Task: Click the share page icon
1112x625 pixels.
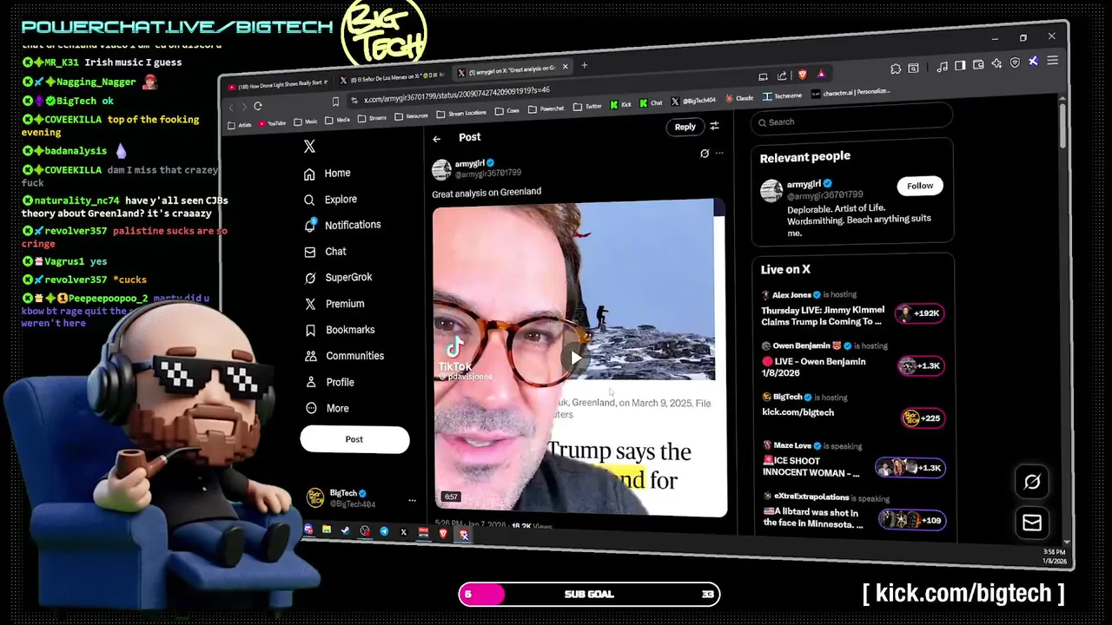Action: (782, 76)
